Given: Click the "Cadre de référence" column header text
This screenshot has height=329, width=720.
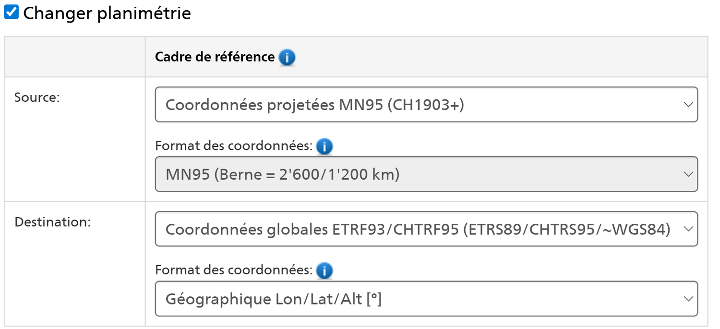Looking at the screenshot, I should pos(215,57).
